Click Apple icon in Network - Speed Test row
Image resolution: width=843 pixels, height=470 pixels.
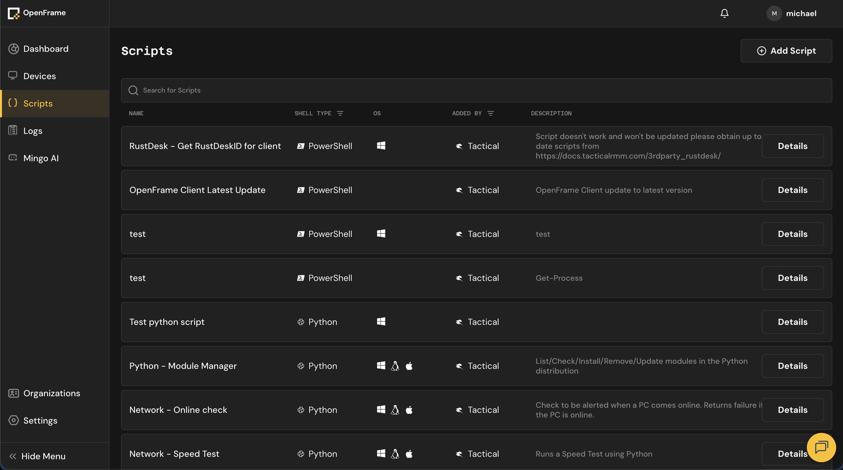point(409,454)
